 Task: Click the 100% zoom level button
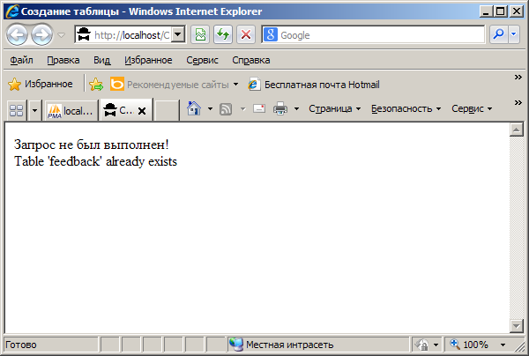tap(469, 345)
